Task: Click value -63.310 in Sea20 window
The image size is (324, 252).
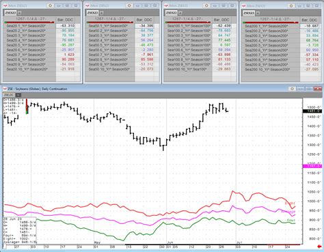Action: tap(68, 26)
